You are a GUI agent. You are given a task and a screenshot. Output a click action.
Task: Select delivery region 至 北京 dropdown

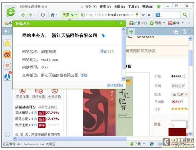[180, 94]
